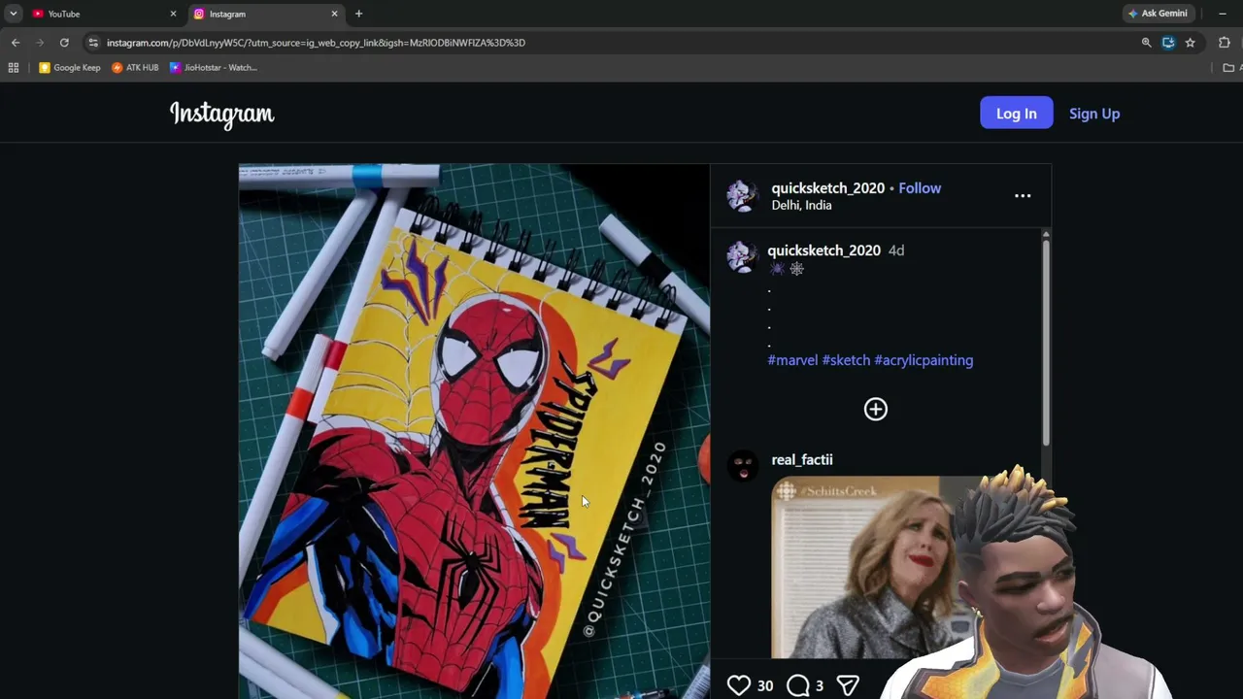Click the comment speech bubble icon
1243x699 pixels.
(x=798, y=685)
